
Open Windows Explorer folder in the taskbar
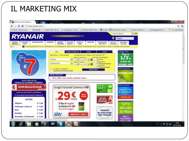29,124
